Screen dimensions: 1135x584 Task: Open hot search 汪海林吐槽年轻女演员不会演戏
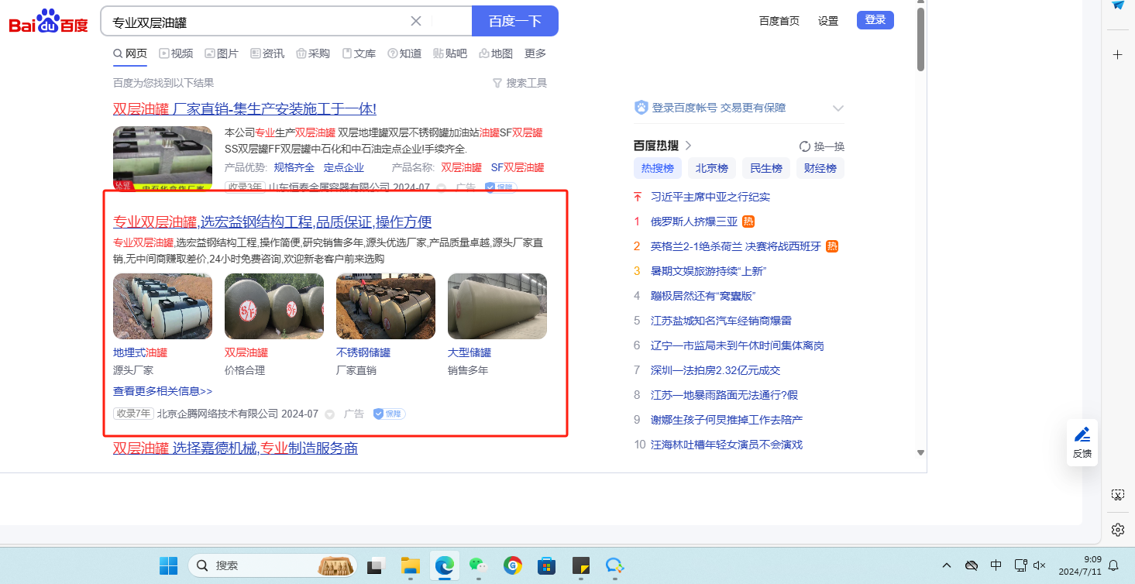(x=727, y=445)
